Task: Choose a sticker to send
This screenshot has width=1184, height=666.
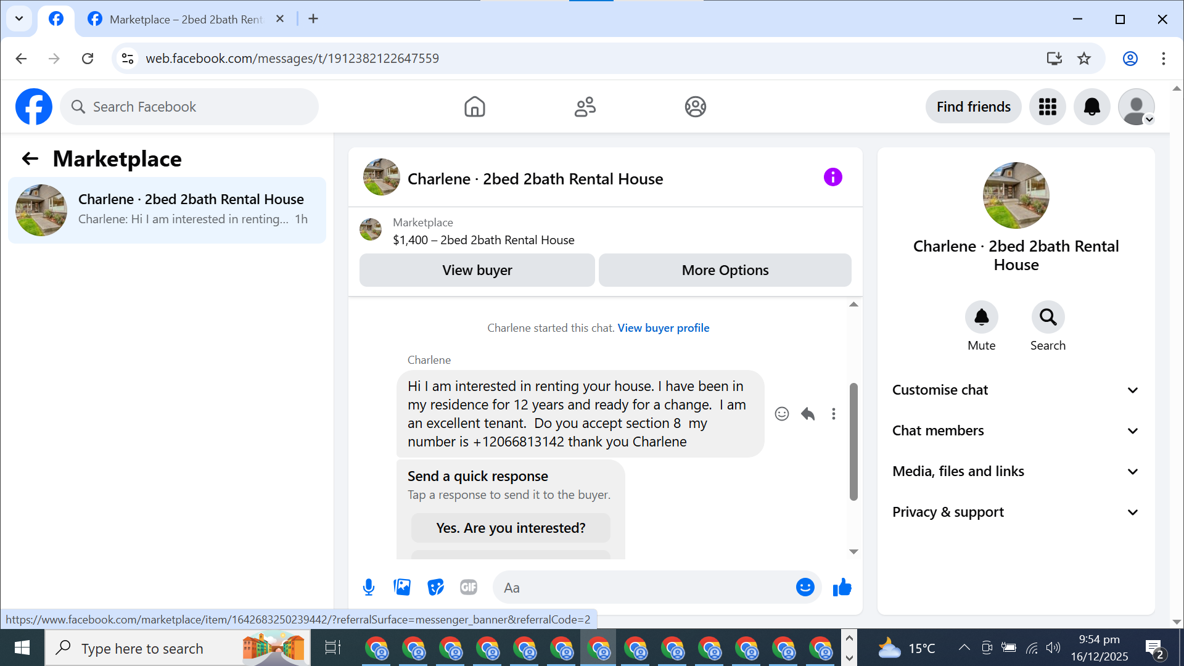Action: click(x=435, y=588)
